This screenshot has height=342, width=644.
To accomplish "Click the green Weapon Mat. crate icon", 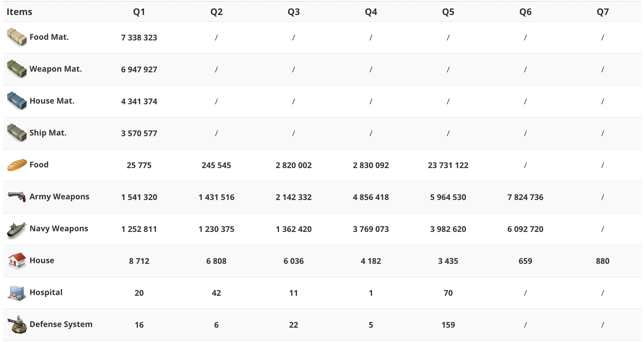I will [17, 69].
